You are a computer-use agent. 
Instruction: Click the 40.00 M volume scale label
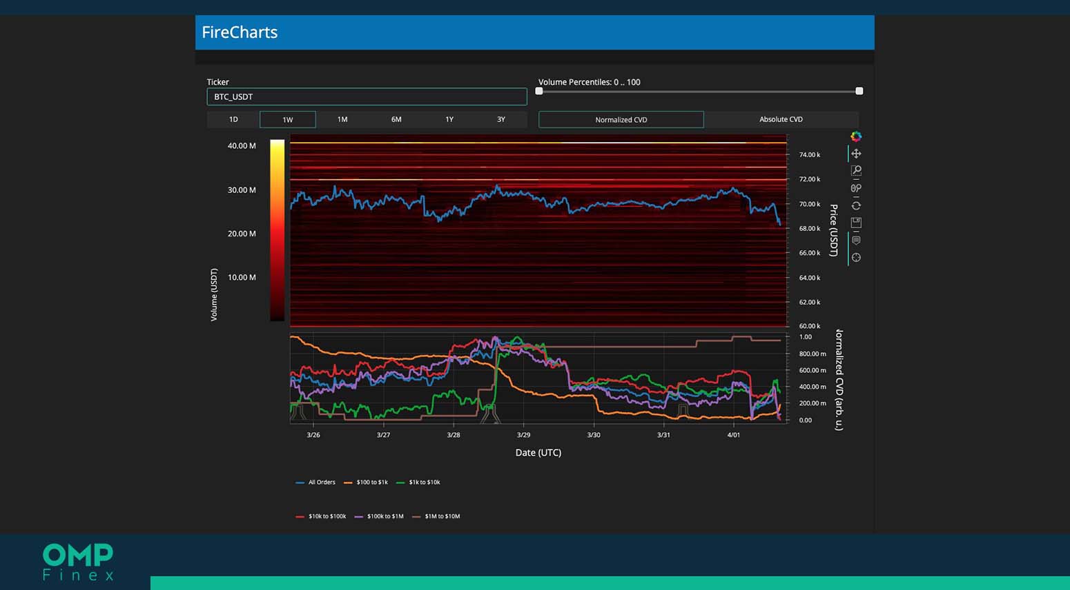pyautogui.click(x=242, y=146)
